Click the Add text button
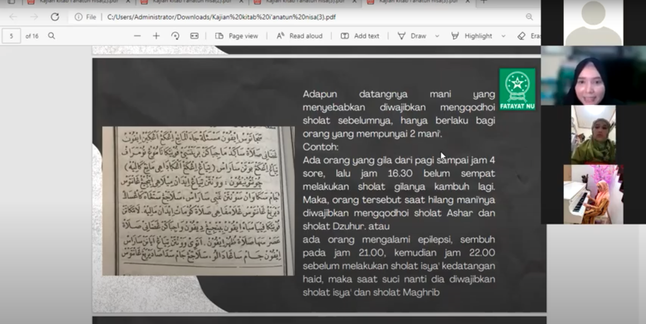This screenshot has height=324, width=646. click(360, 36)
